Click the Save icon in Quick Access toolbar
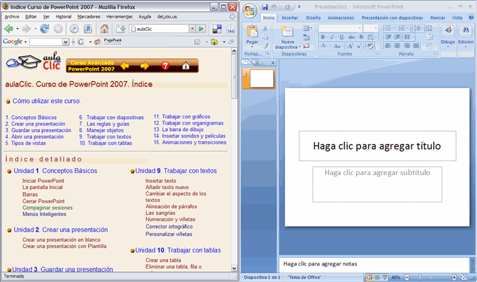Viewport: 477px width, 282px height. [266, 6]
